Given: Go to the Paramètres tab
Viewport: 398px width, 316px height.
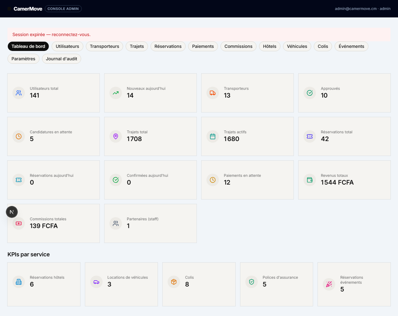Looking at the screenshot, I should [23, 59].
